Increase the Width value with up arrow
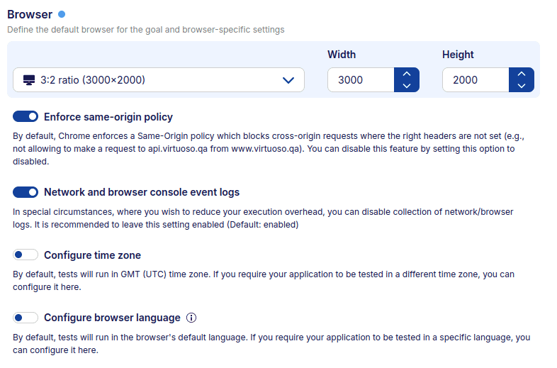This screenshot has height=368, width=557. pos(407,74)
